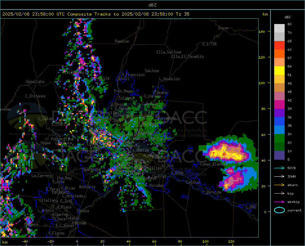Click the Gltallary map label

pos(48,200)
